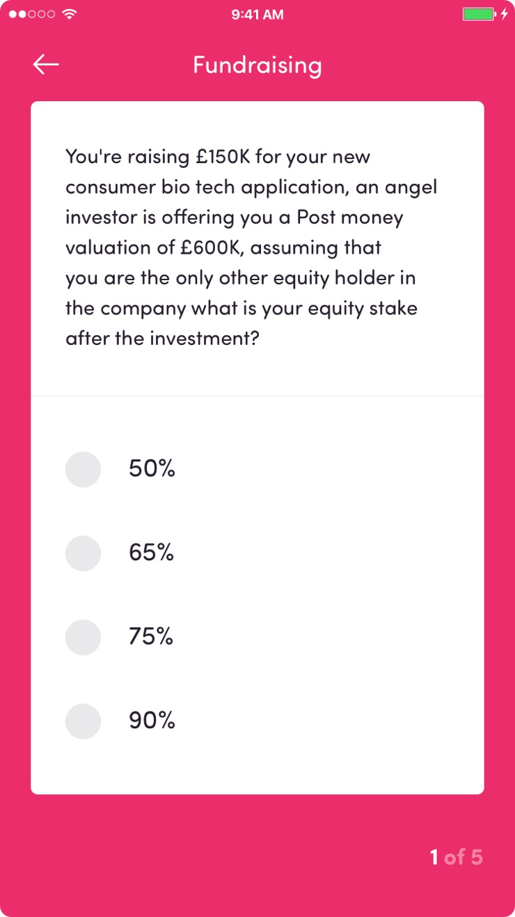Image resolution: width=515 pixels, height=917 pixels.
Task: Select the 65% radio circle
Action: click(x=83, y=553)
